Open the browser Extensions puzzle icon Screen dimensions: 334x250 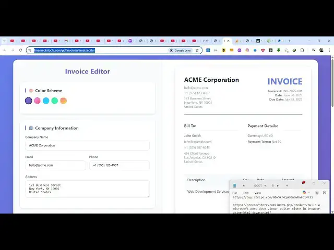[302, 51]
